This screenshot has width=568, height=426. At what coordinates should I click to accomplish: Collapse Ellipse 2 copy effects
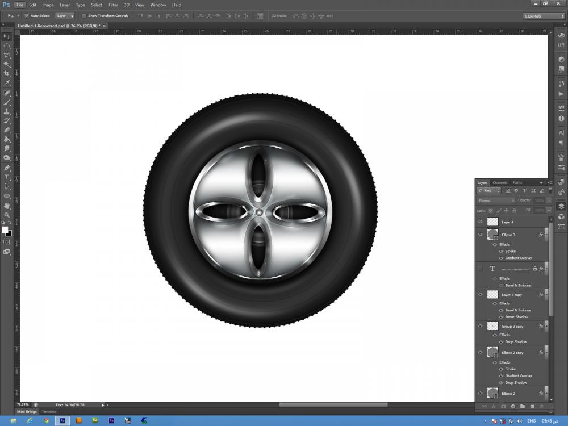coord(546,352)
